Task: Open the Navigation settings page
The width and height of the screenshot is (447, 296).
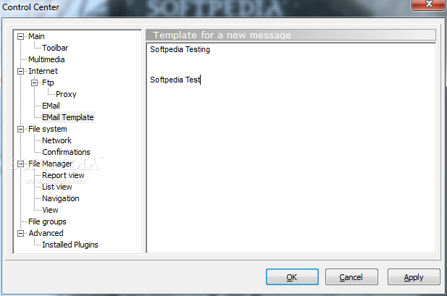Action: pos(60,198)
